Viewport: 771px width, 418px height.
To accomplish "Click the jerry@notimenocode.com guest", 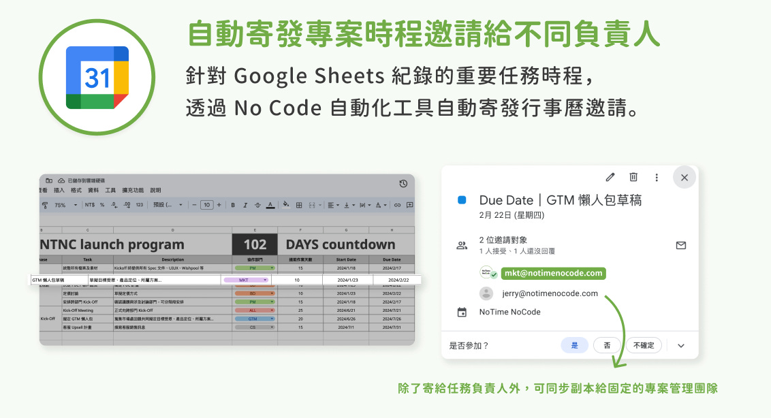I will click(x=550, y=293).
